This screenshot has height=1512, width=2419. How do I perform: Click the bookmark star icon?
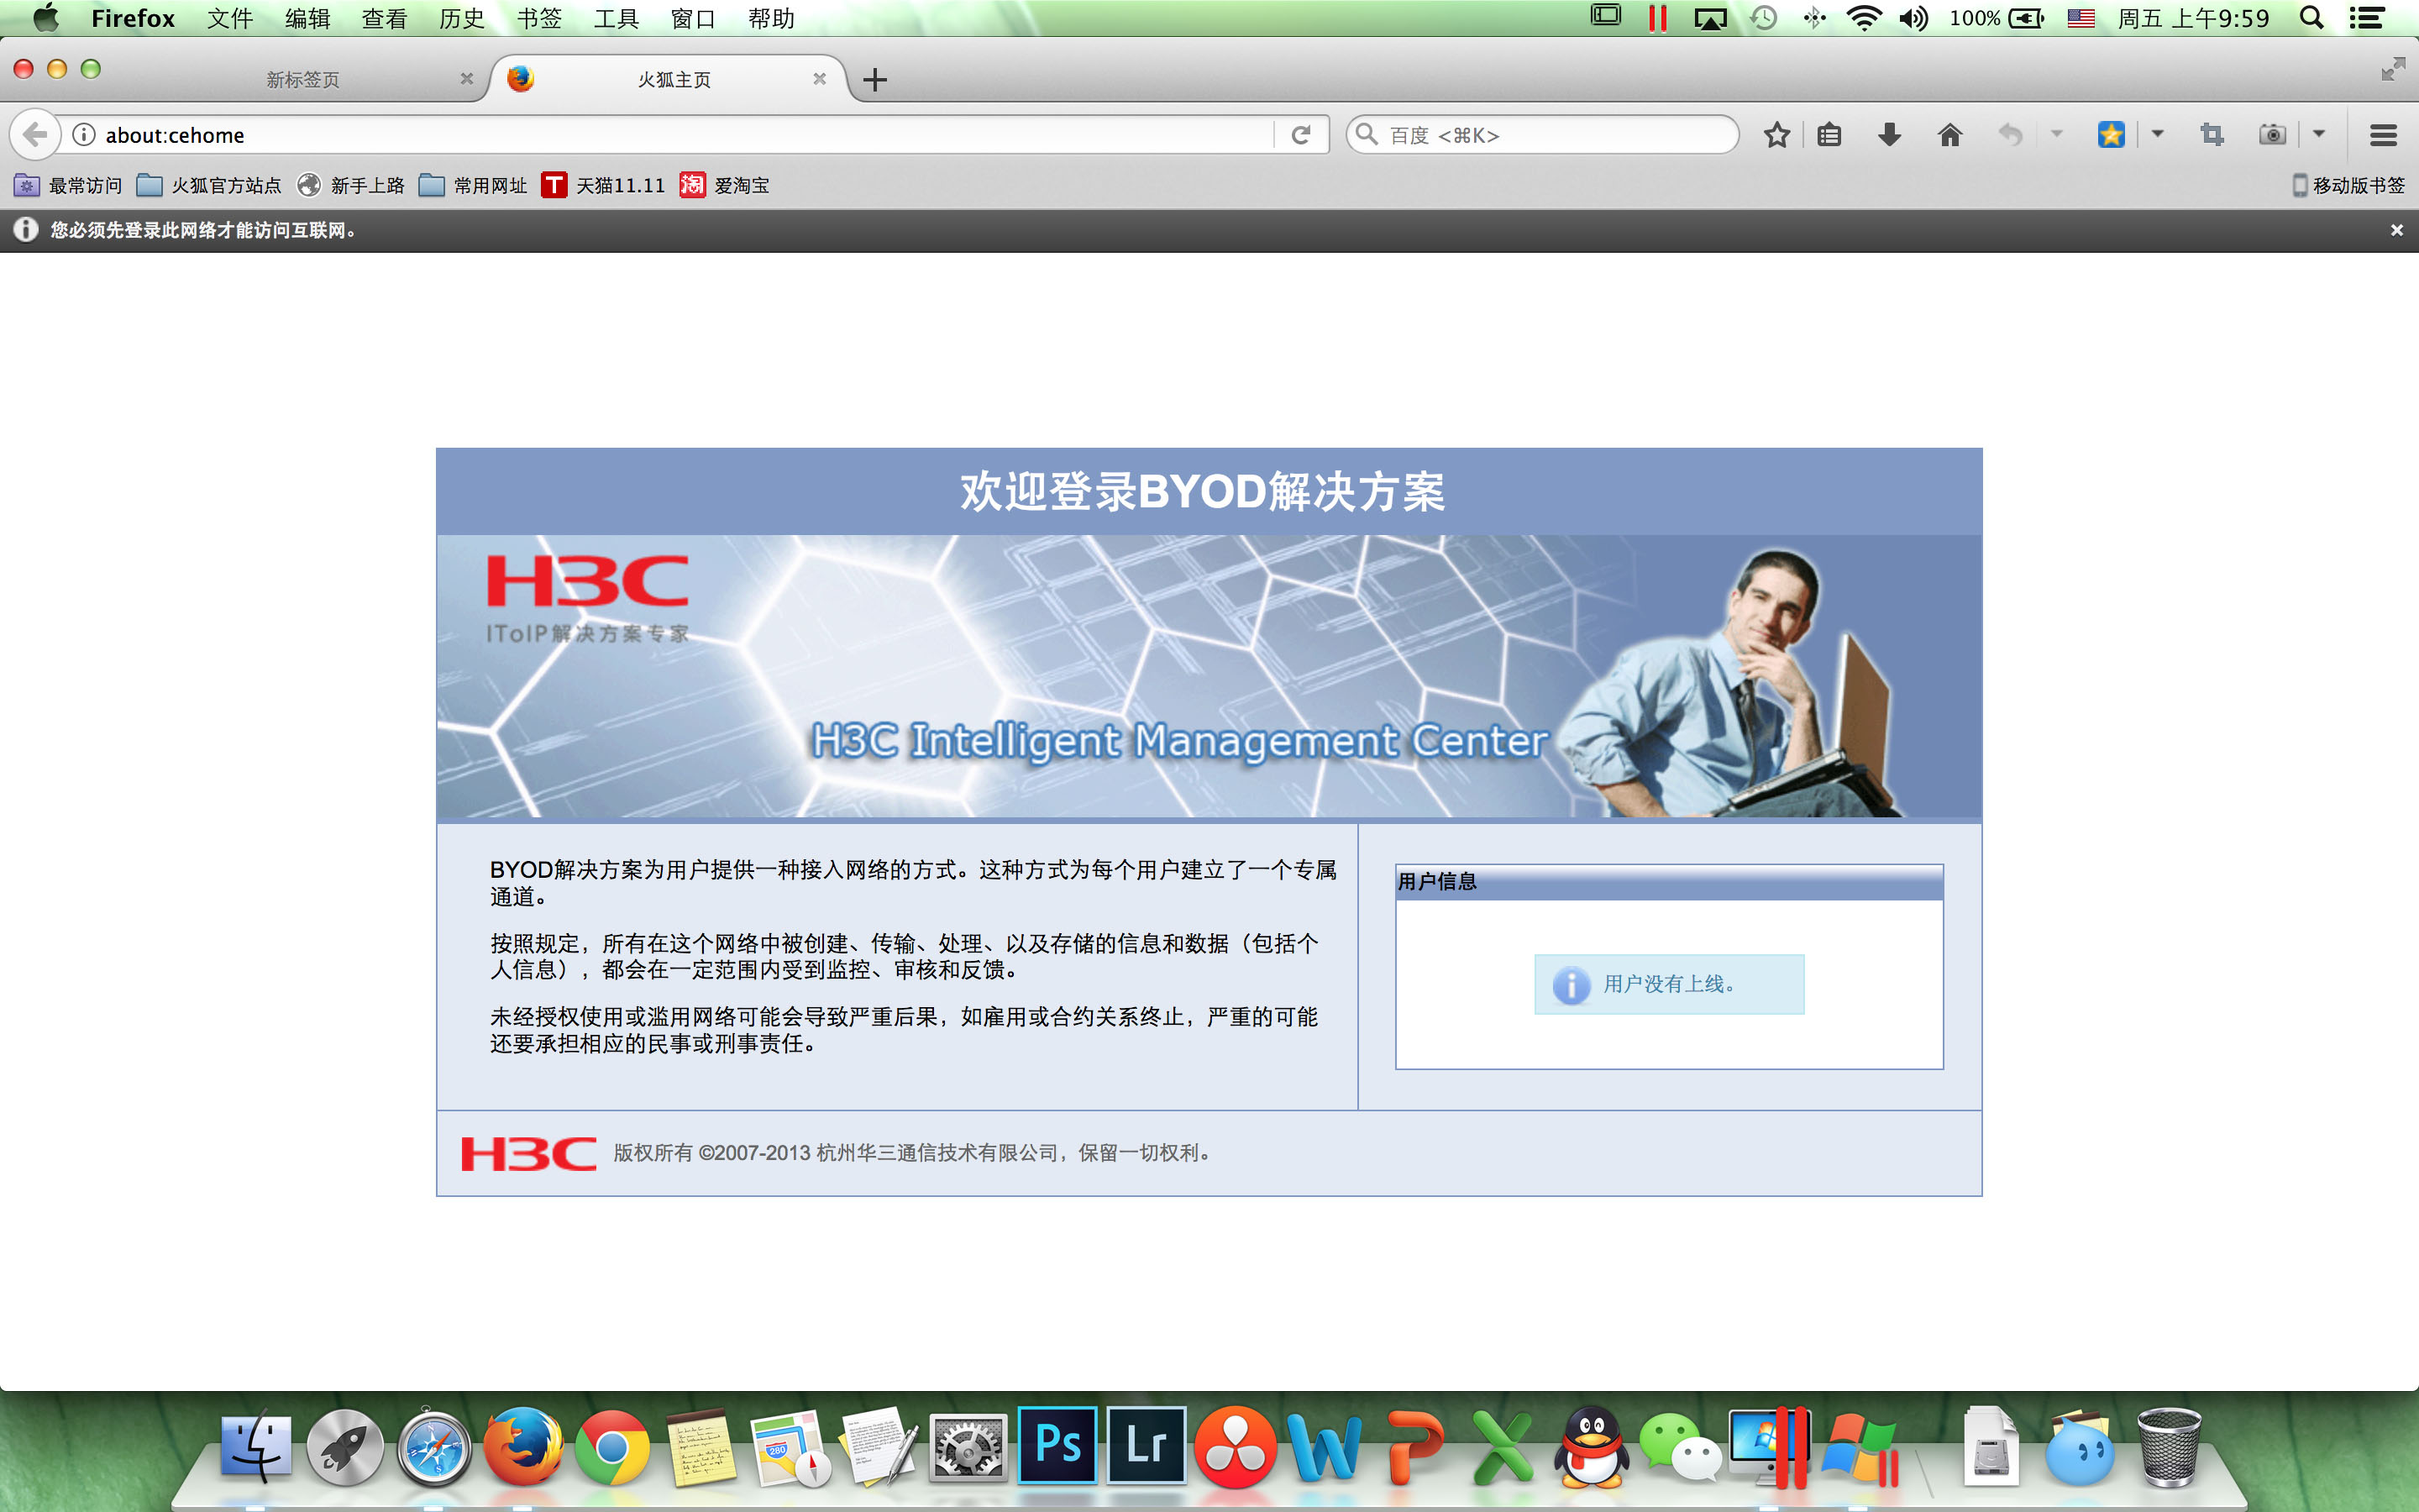pos(1776,135)
